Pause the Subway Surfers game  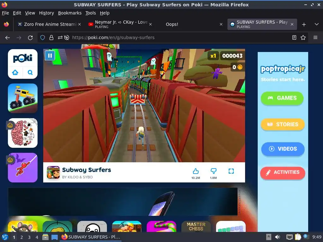pyautogui.click(x=50, y=55)
